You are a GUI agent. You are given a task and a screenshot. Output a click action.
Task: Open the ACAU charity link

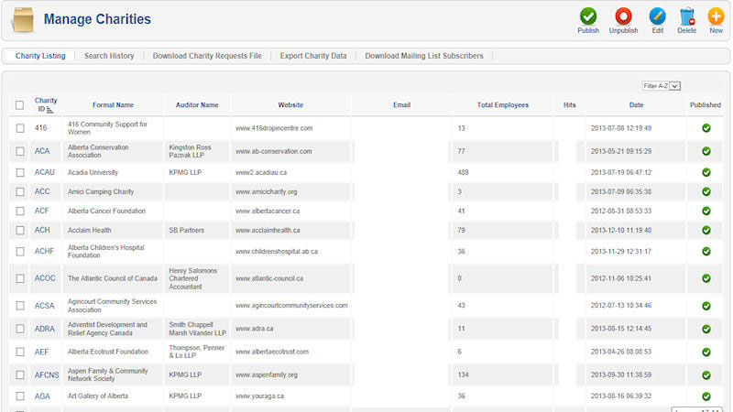44,172
